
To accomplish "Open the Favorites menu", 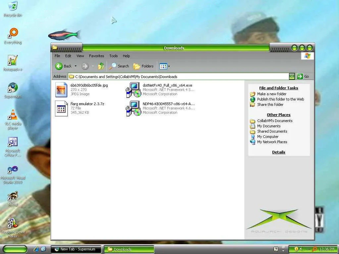I will coord(96,56).
